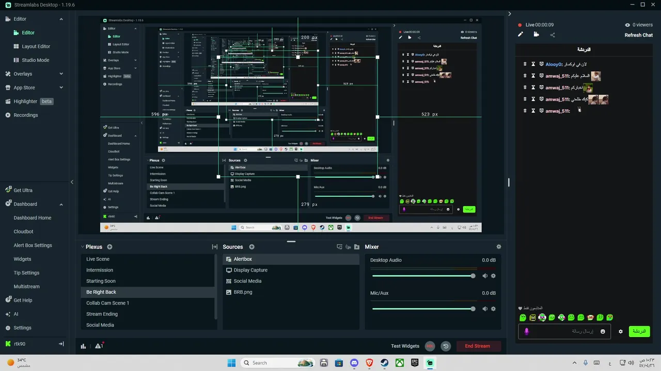Open the scene transitions icon in Plexus header
This screenshot has height=371, width=661.
215,247
